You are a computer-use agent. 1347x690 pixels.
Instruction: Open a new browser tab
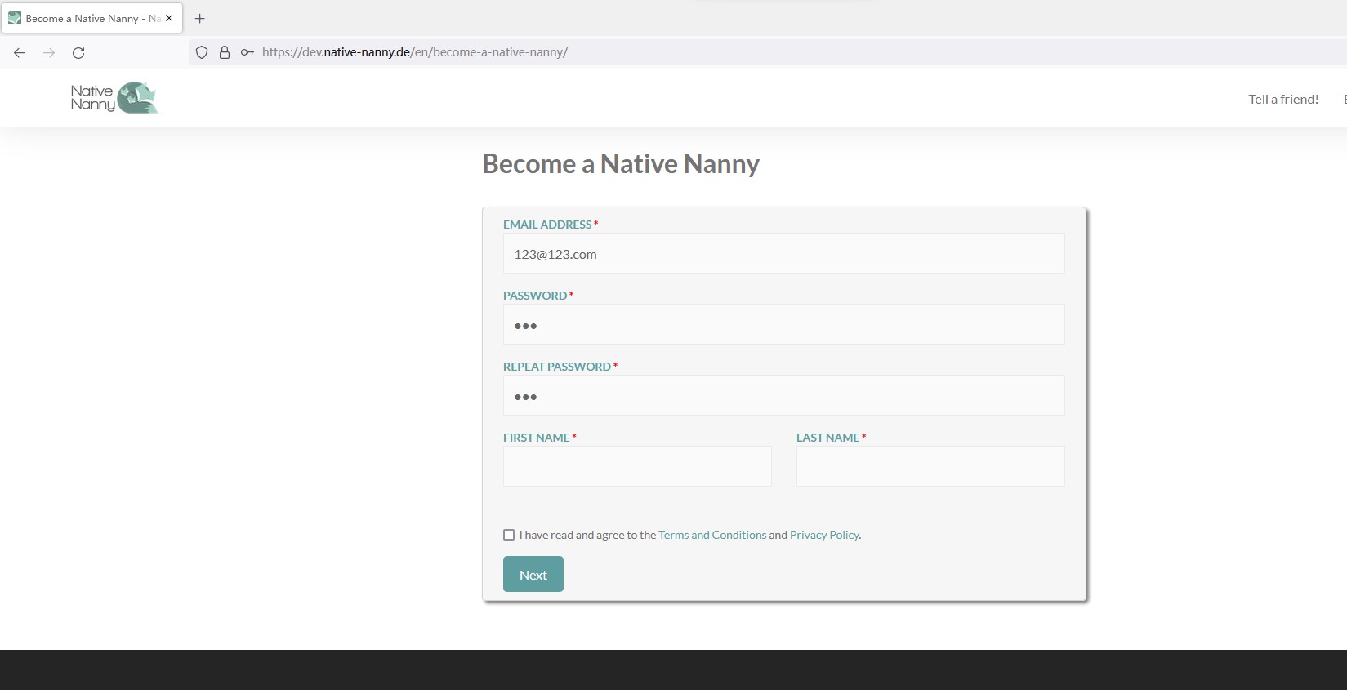coord(199,18)
